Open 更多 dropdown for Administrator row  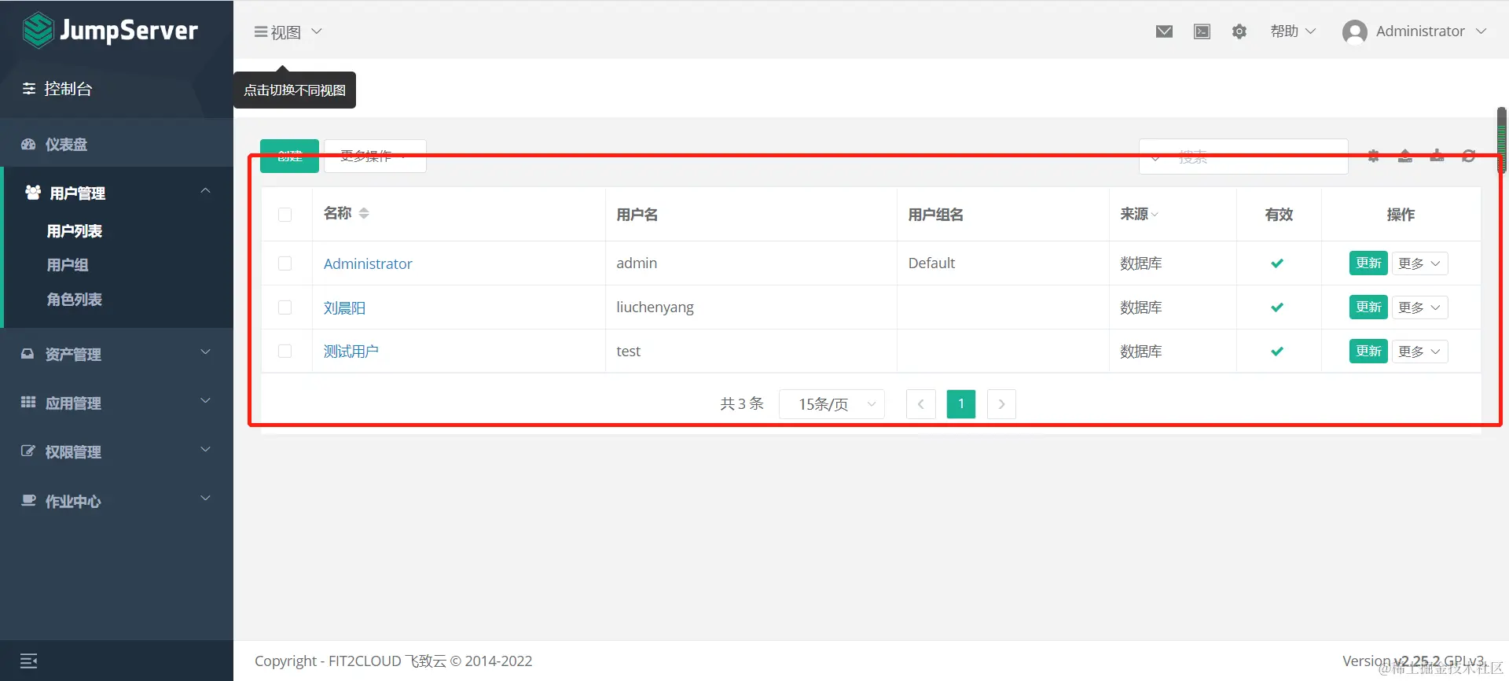[1419, 263]
